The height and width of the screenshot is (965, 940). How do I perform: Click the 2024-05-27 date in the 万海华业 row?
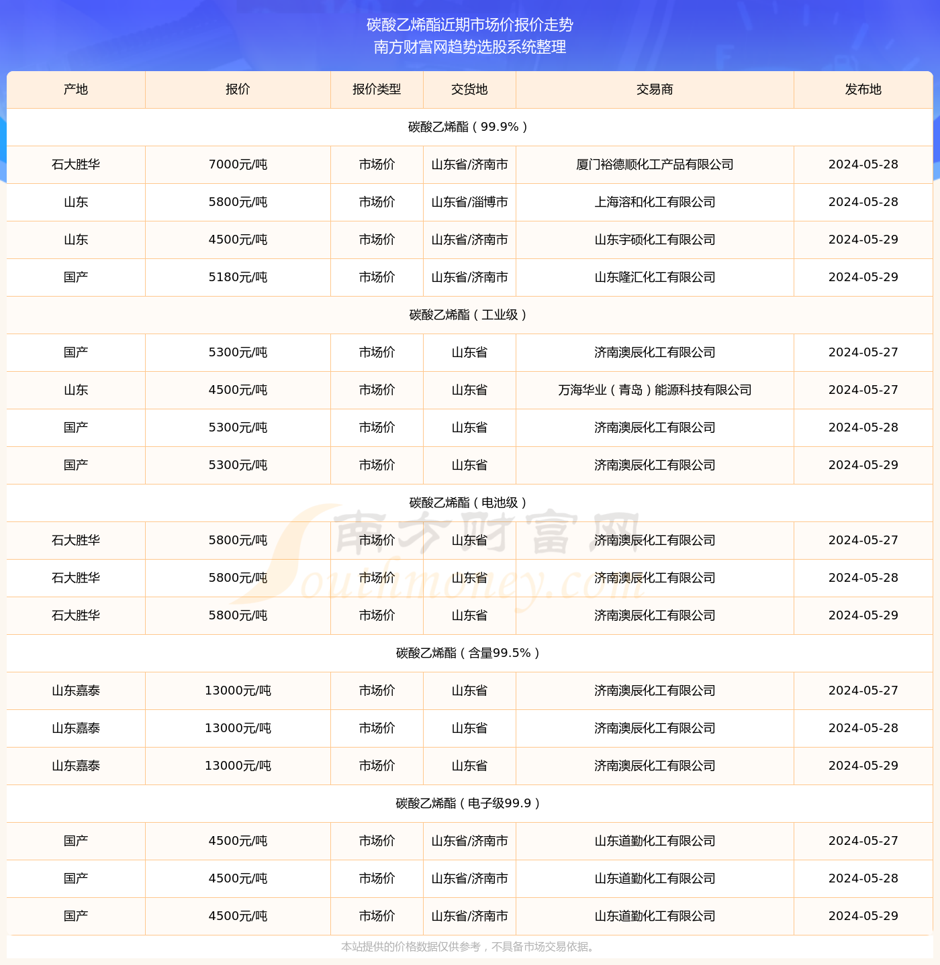click(x=863, y=390)
